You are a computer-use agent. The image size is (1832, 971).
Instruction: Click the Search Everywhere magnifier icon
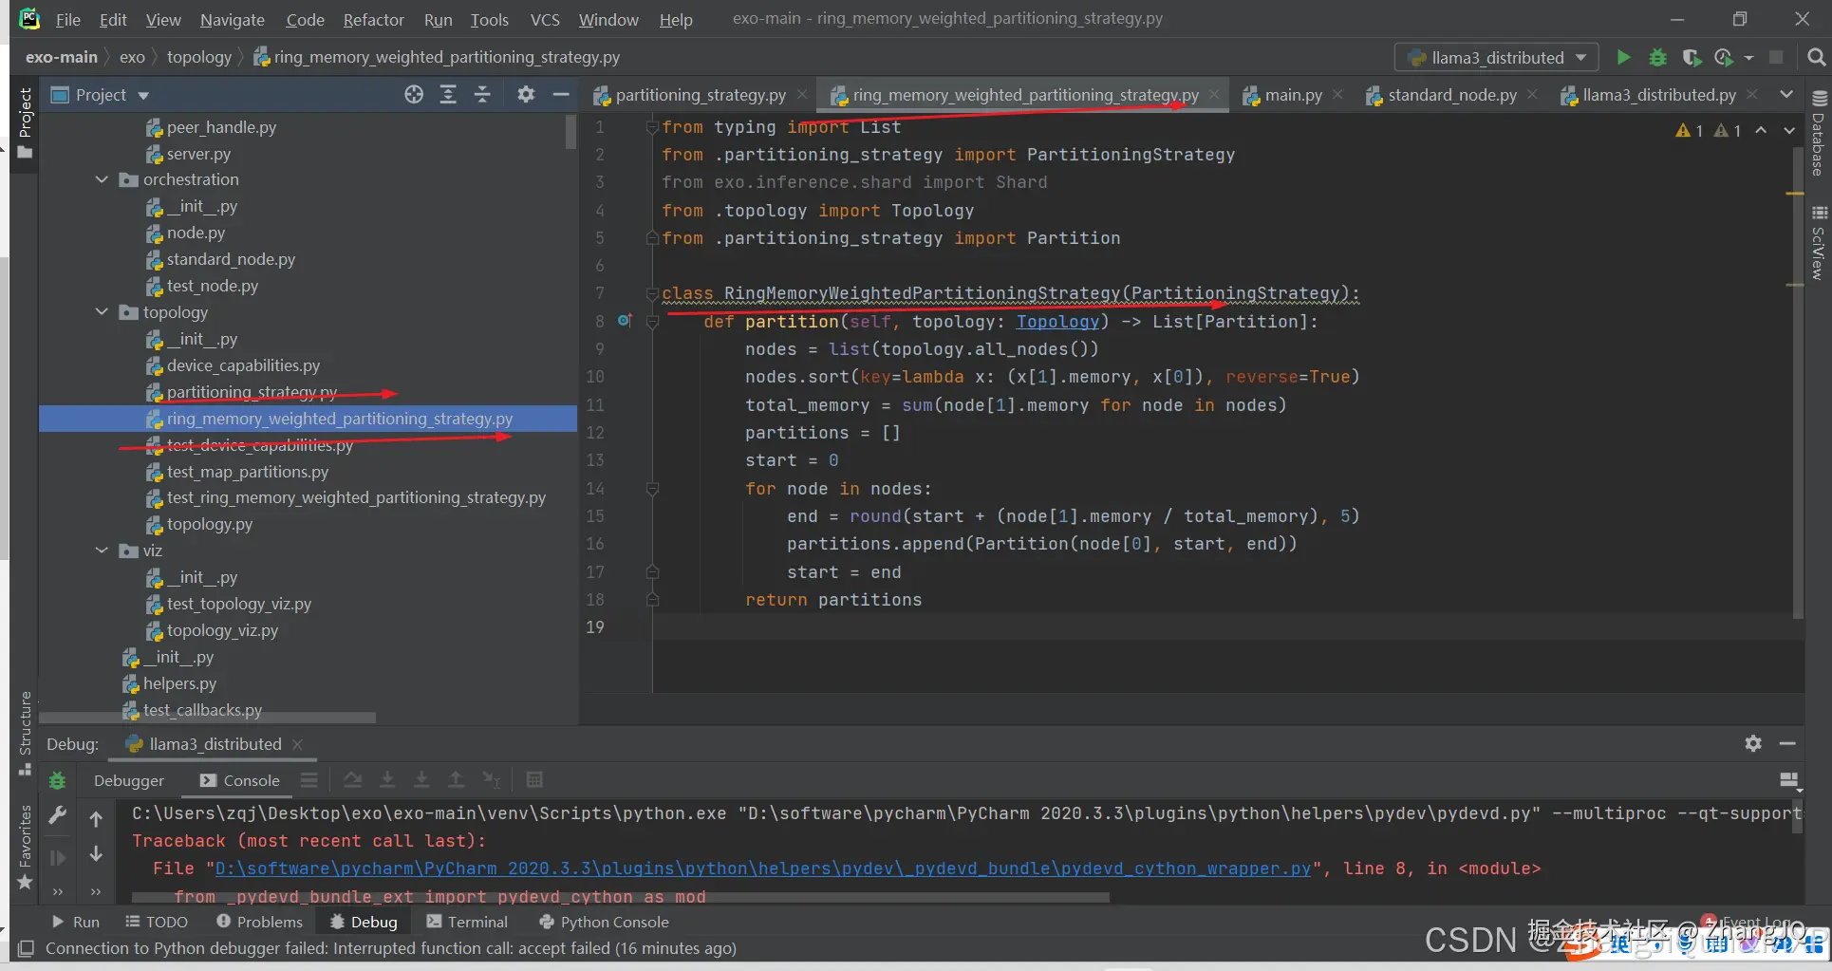click(1816, 58)
